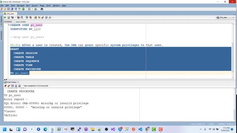Open the dropdown arrow beside main toolbar gear
This screenshot has height=133, width=237.
click(32, 9)
